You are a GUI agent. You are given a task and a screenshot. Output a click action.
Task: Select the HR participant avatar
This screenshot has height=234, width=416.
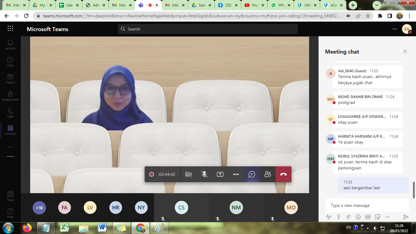116,208
